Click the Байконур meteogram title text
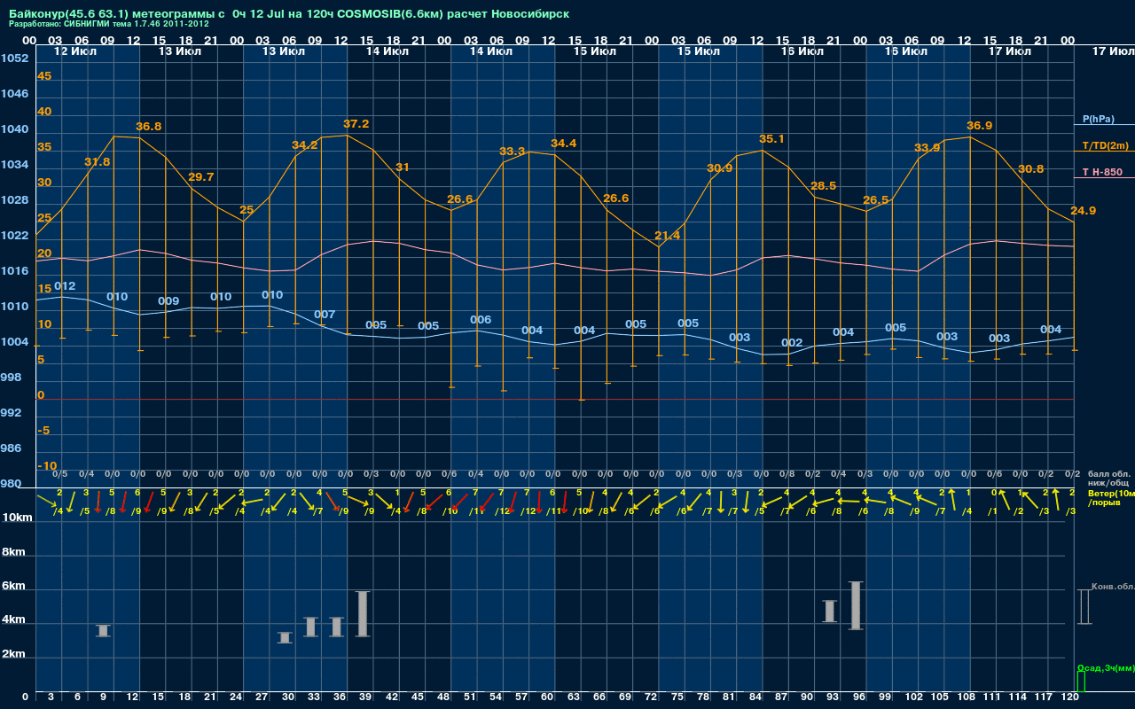 [x=289, y=14]
